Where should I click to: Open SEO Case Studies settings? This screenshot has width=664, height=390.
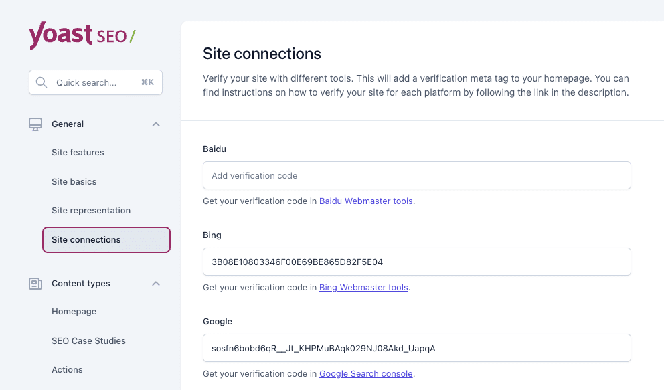[x=88, y=341]
